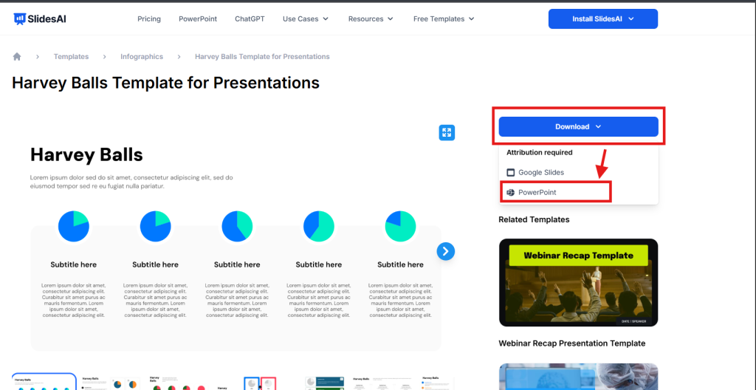Click the fifth mostly-teal pie chart
The width and height of the screenshot is (756, 390).
click(x=400, y=226)
